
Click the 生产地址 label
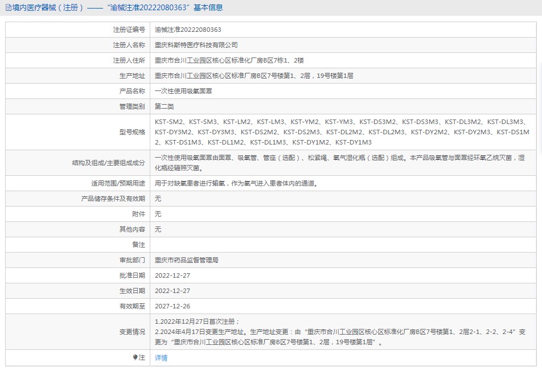(132, 76)
